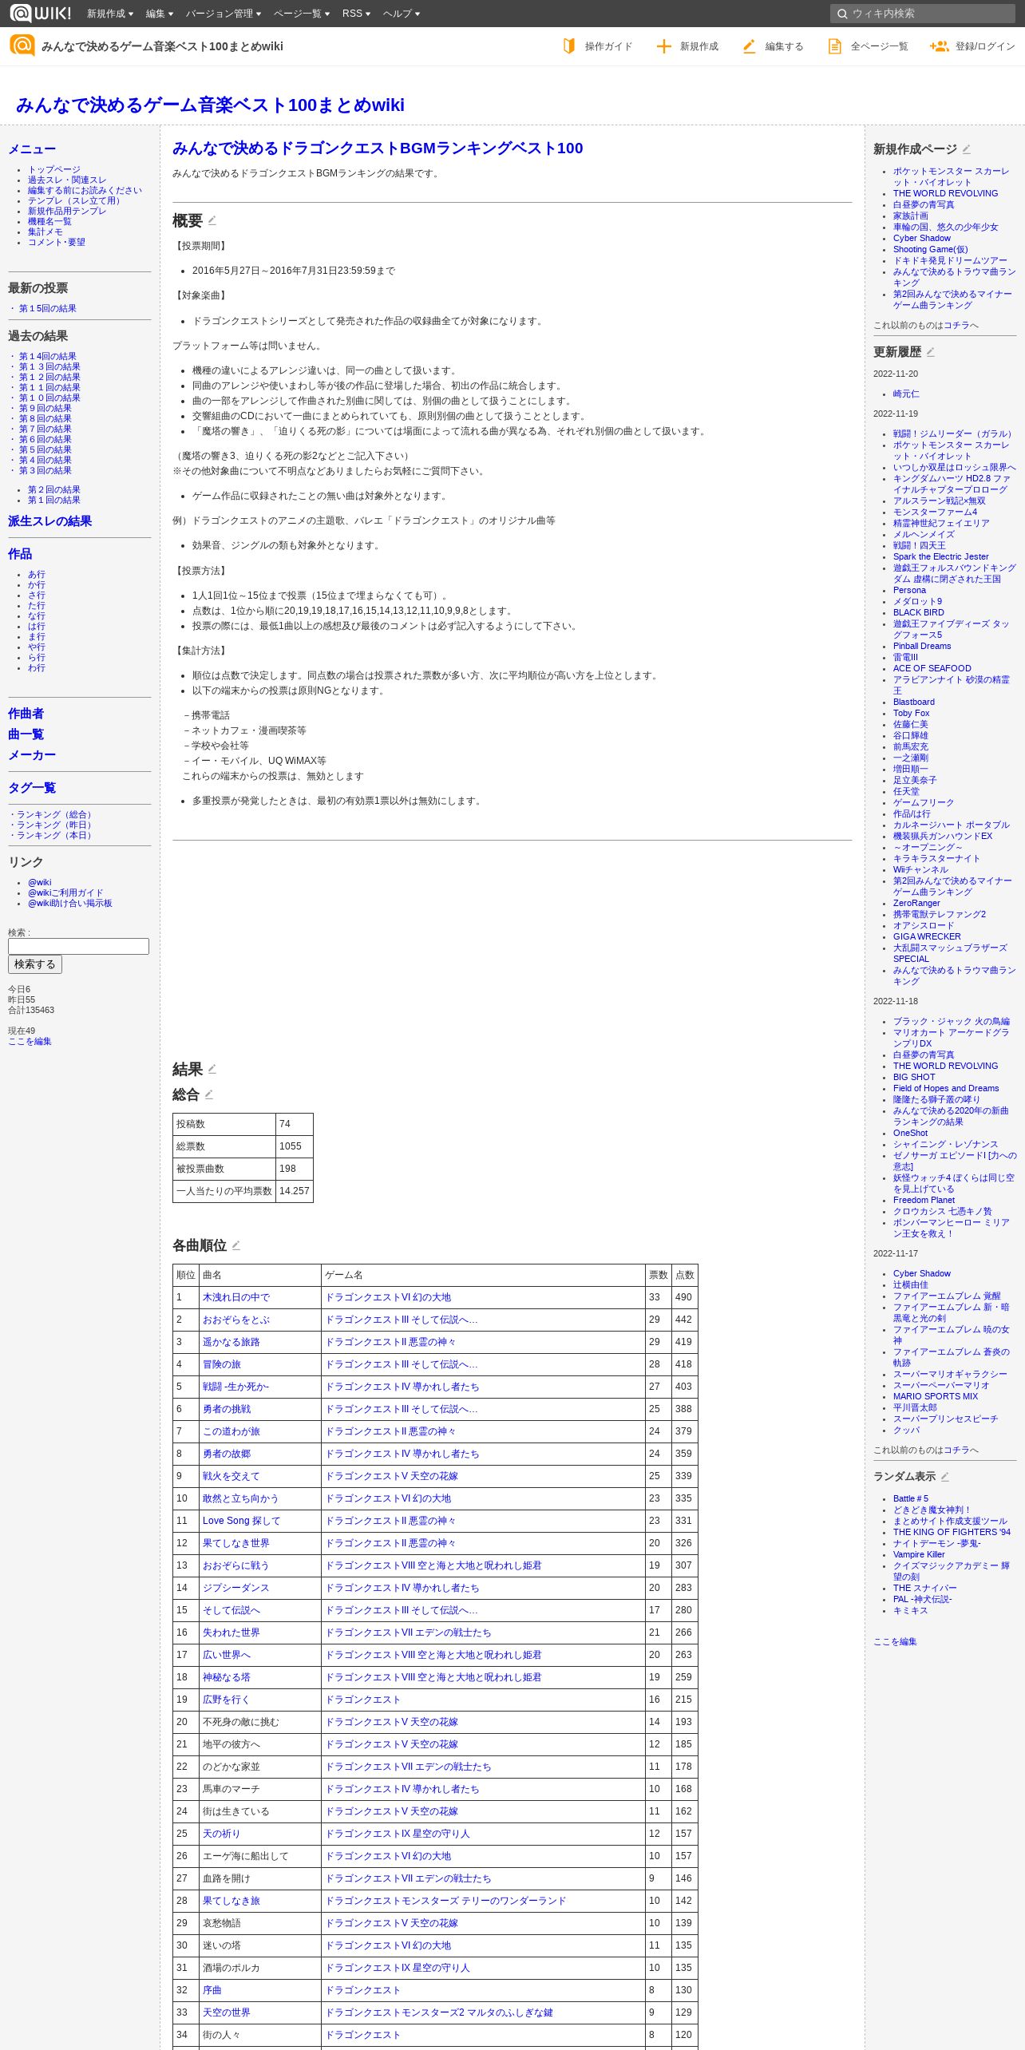Open the 作曲者 sidebar link
This screenshot has width=1025, height=2050.
click(26, 714)
